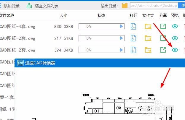Open the output folder for the 830.03KB file

148,26
